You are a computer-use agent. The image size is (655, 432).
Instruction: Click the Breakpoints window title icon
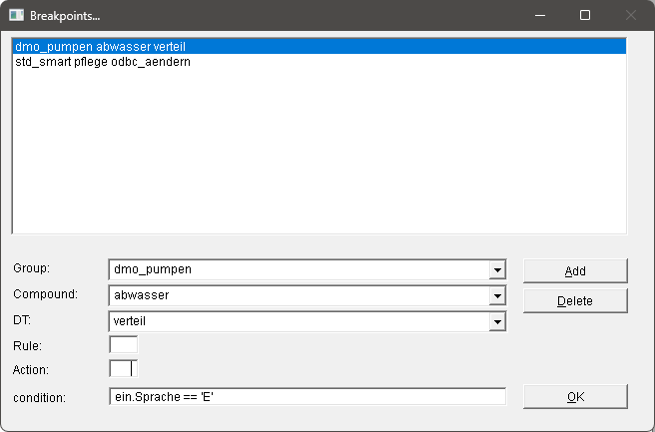(x=16, y=15)
